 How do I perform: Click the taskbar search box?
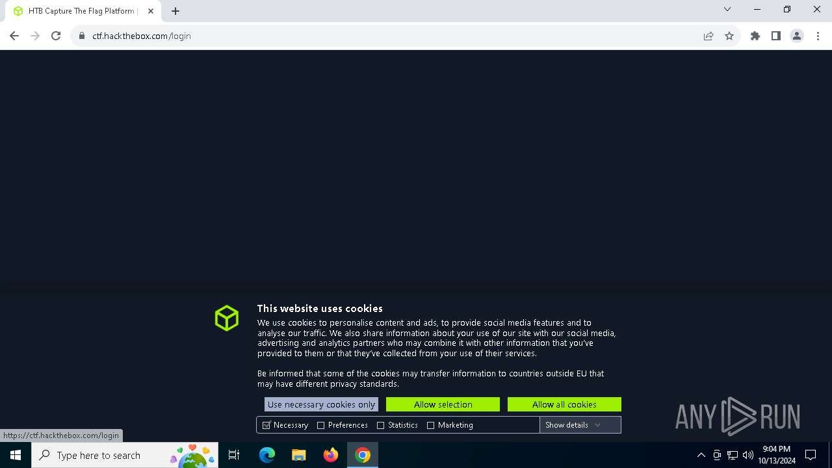[x=125, y=455]
